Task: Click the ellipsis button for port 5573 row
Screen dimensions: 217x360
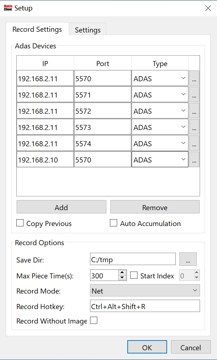Action: (194, 127)
